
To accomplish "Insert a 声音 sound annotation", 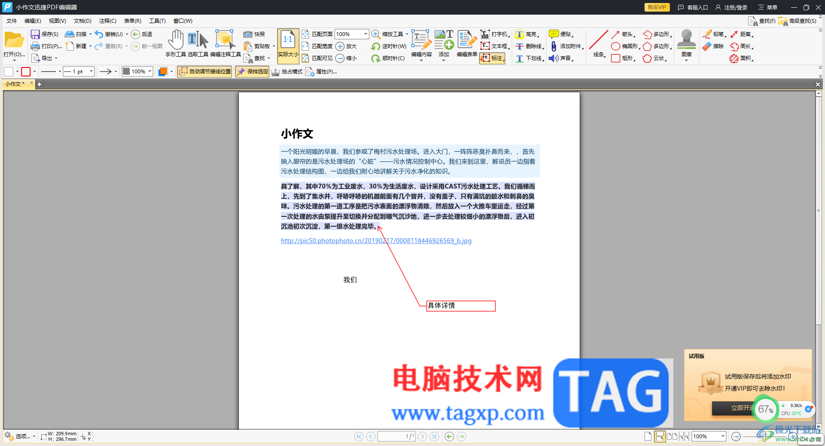I will (561, 58).
